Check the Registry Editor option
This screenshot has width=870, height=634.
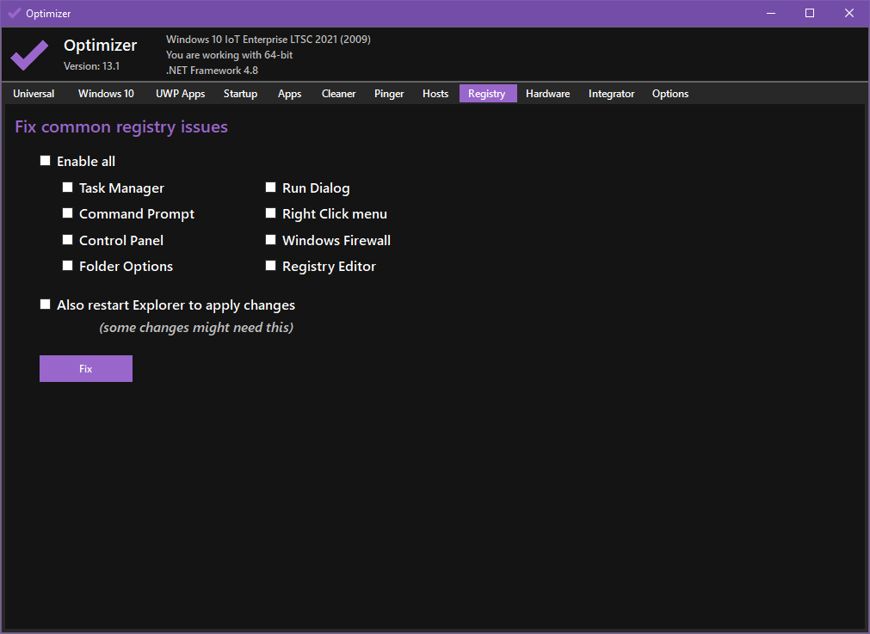(x=271, y=266)
